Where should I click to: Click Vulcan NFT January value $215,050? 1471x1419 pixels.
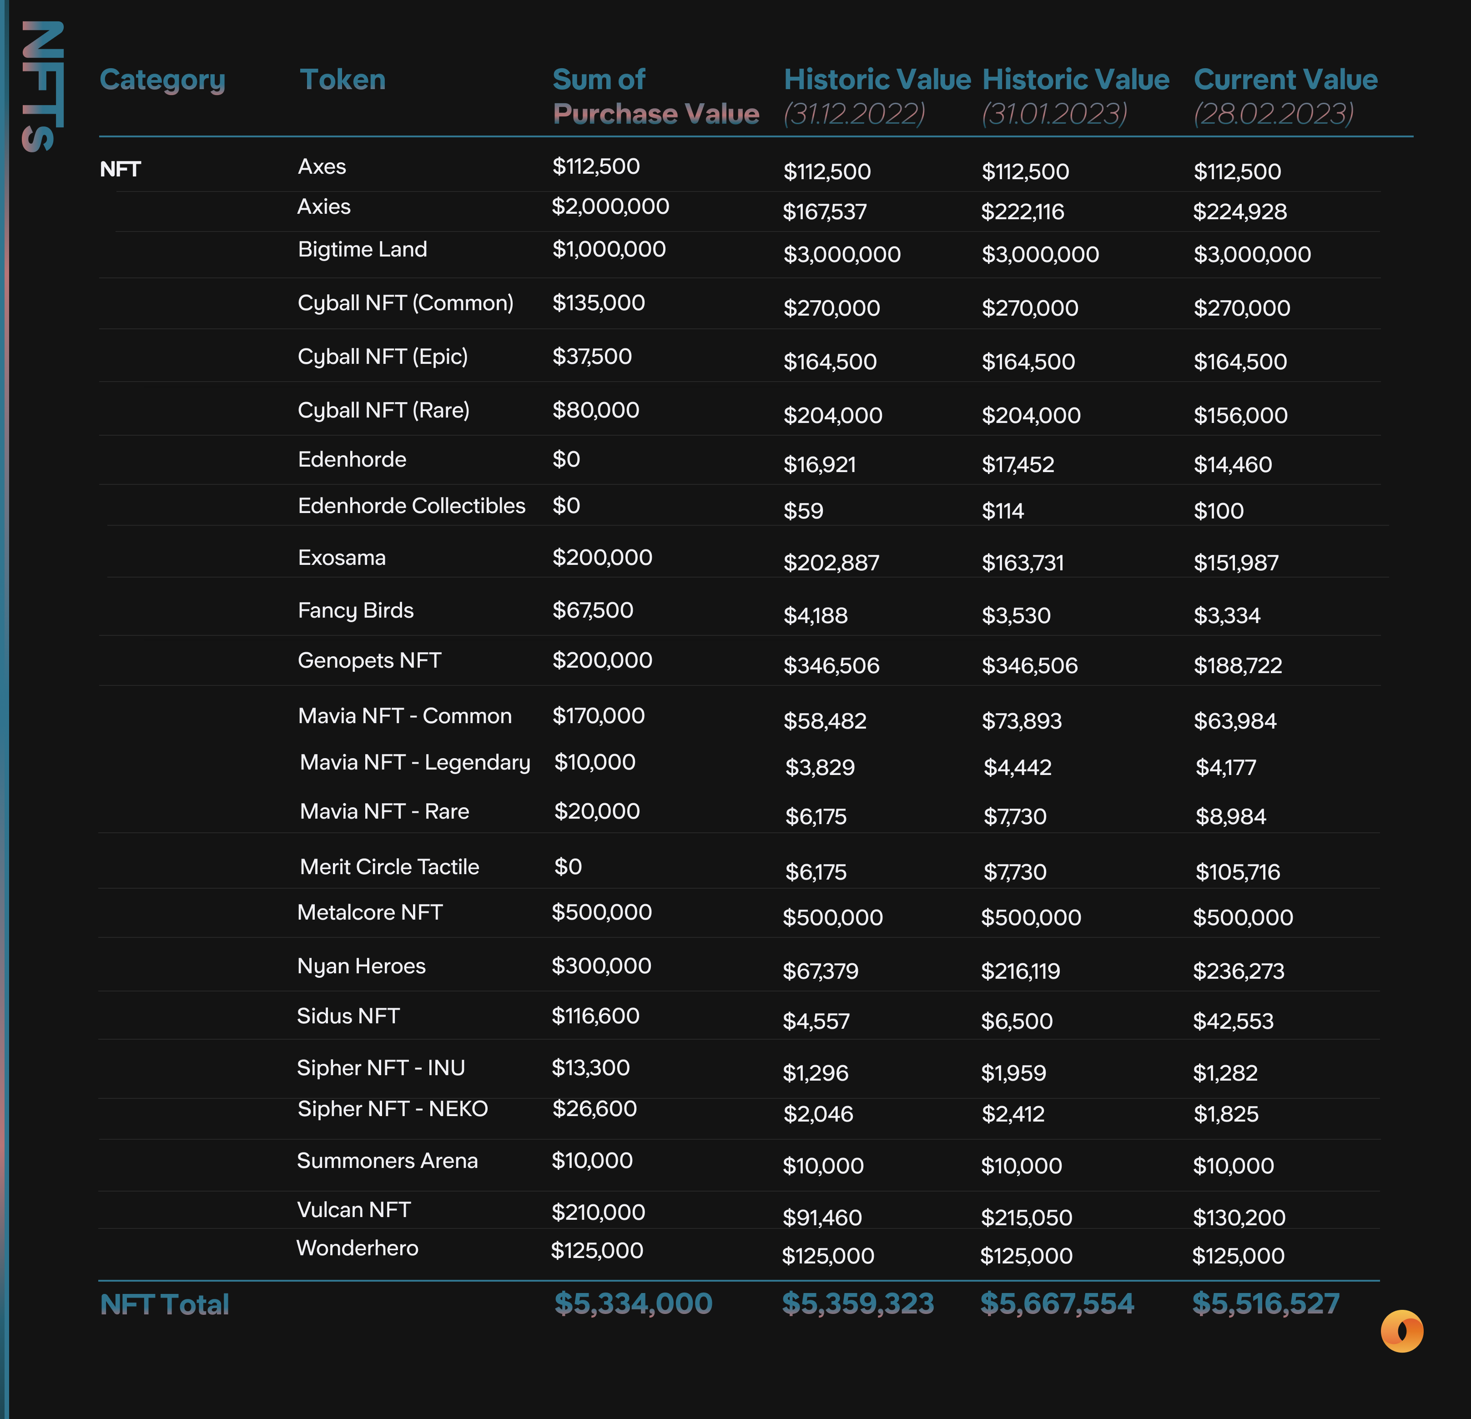(1026, 1218)
